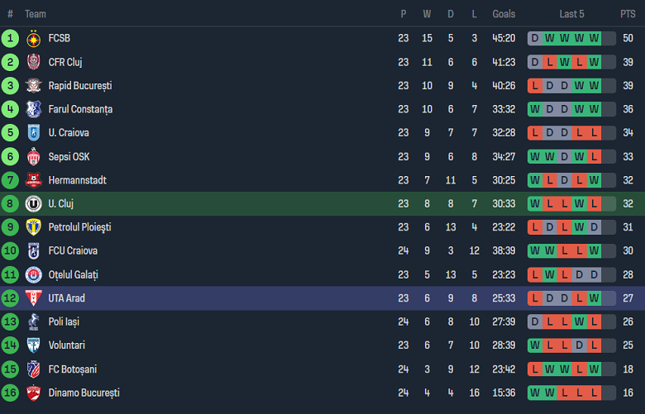Viewport: 645px width, 414px height.
Task: Click the Petrolul Ploiești club badge
Action: click(34, 227)
